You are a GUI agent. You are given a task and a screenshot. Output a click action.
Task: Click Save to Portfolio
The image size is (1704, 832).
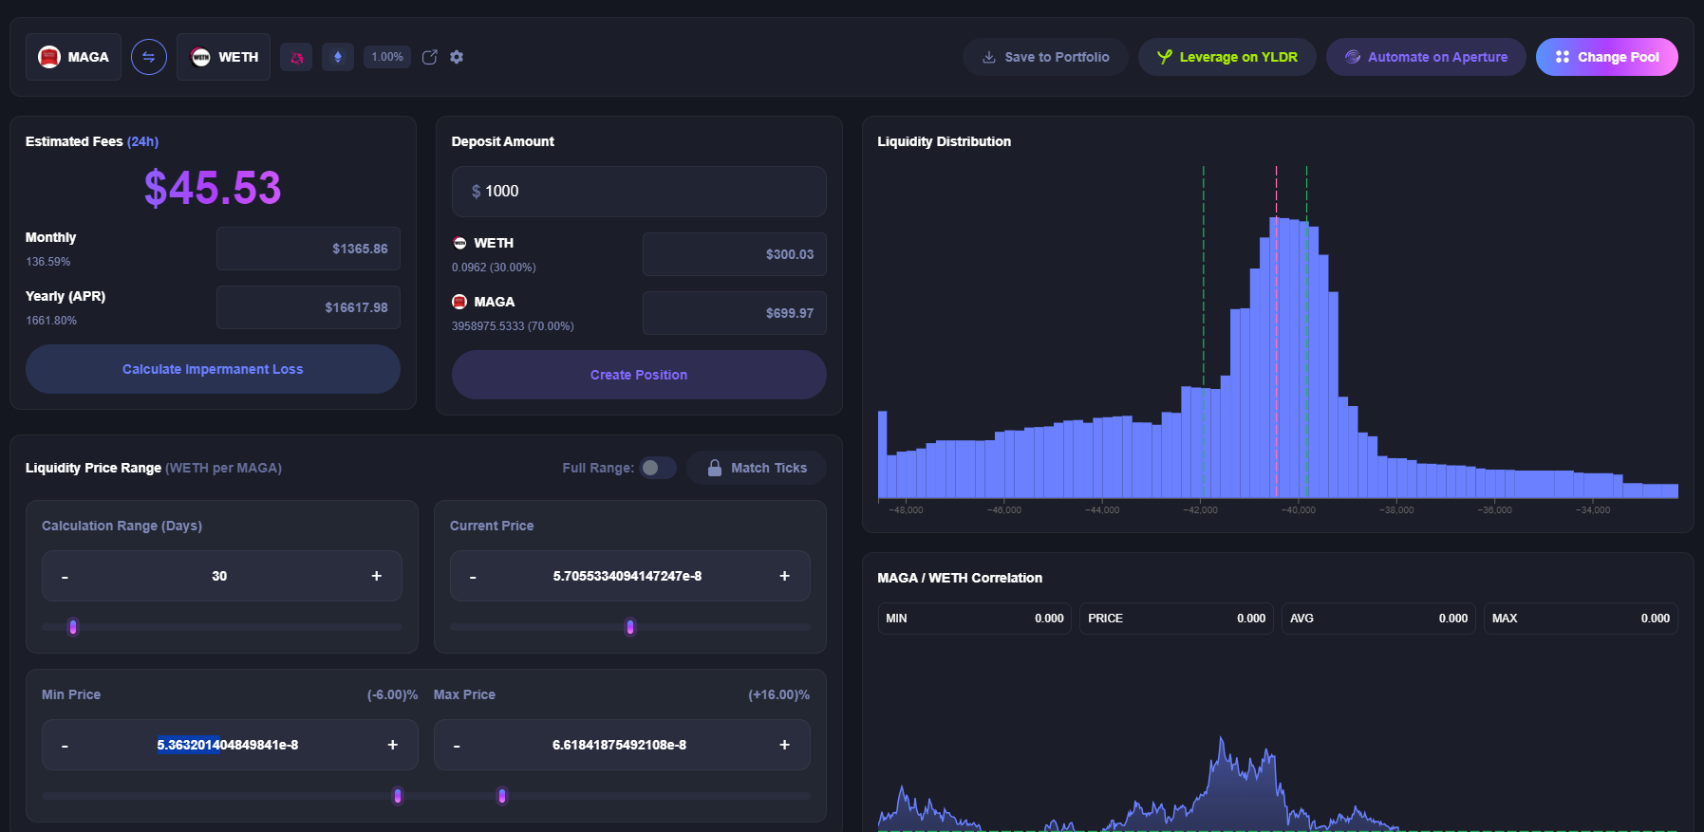[x=1045, y=57]
